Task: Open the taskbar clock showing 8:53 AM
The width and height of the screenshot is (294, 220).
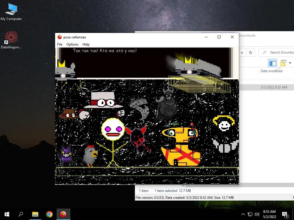Action: pyautogui.click(x=269, y=214)
